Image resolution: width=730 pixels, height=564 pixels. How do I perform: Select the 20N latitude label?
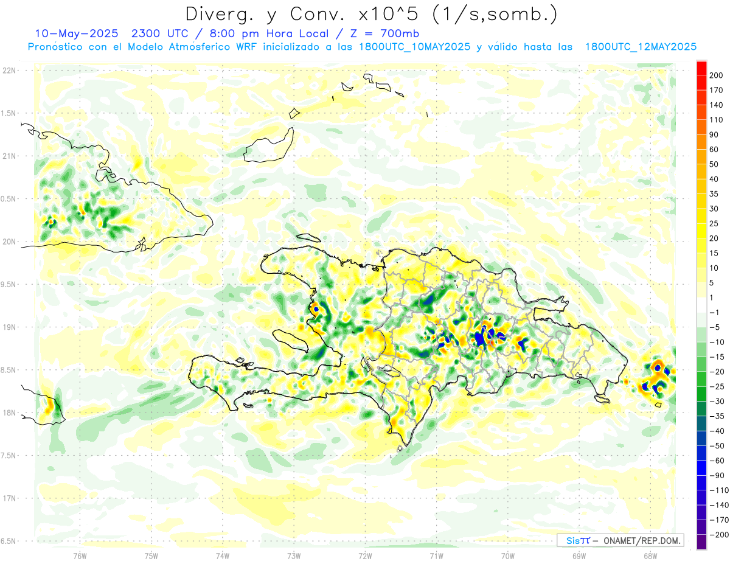tap(10, 242)
